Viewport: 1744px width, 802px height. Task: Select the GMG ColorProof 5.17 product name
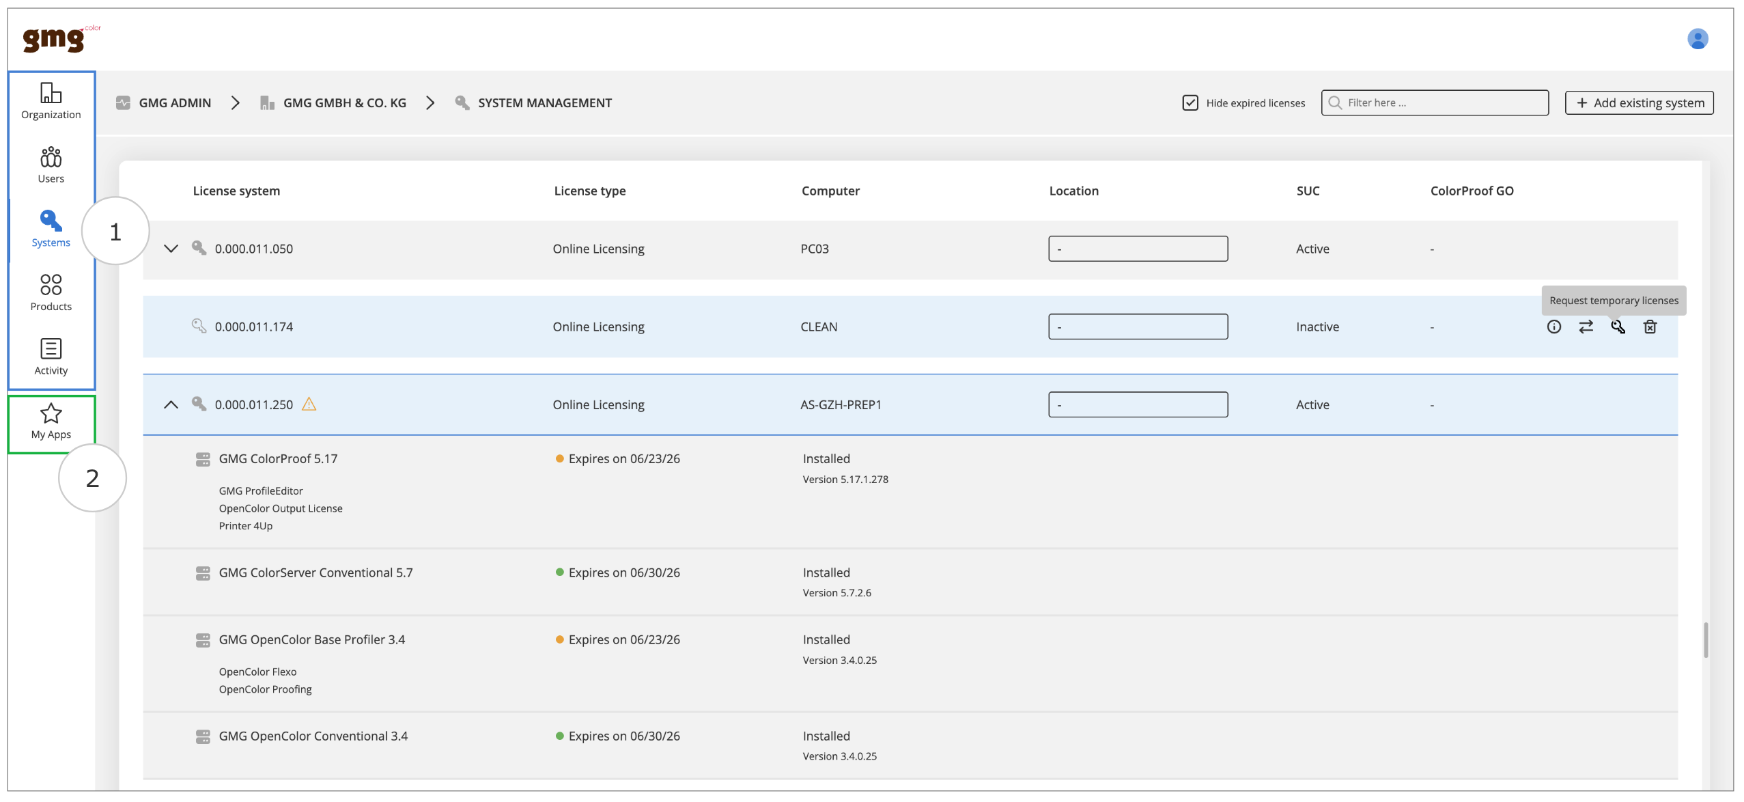pyautogui.click(x=278, y=459)
